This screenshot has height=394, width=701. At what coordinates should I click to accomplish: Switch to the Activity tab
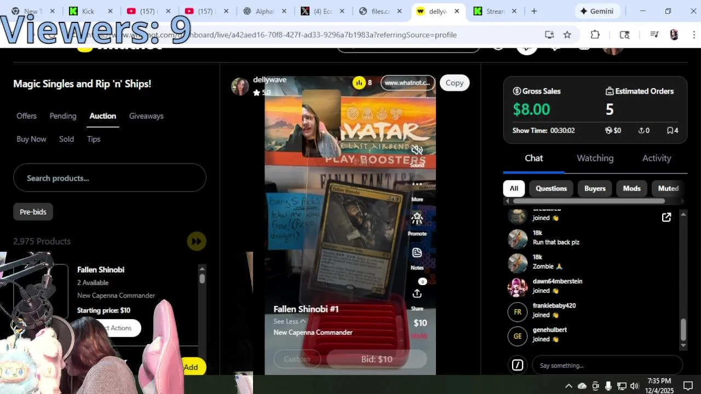point(657,158)
